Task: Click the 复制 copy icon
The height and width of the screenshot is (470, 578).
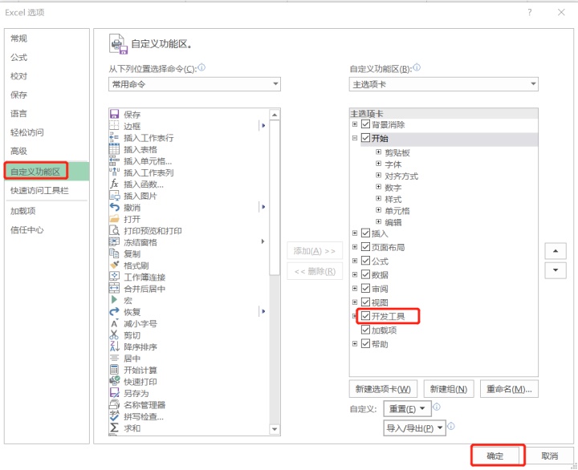Action: pos(114,253)
